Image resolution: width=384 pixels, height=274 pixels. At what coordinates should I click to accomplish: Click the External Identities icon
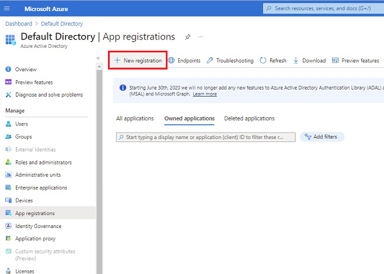[8, 149]
